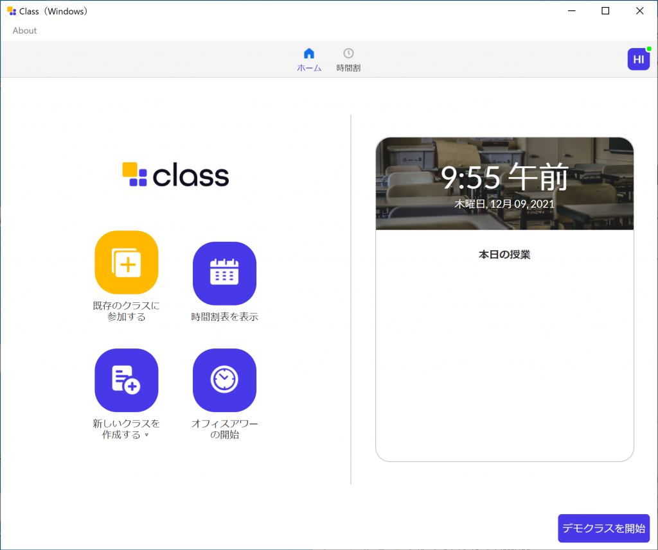Switch to the 時間割 tab label
This screenshot has width=658, height=550.
(348, 68)
